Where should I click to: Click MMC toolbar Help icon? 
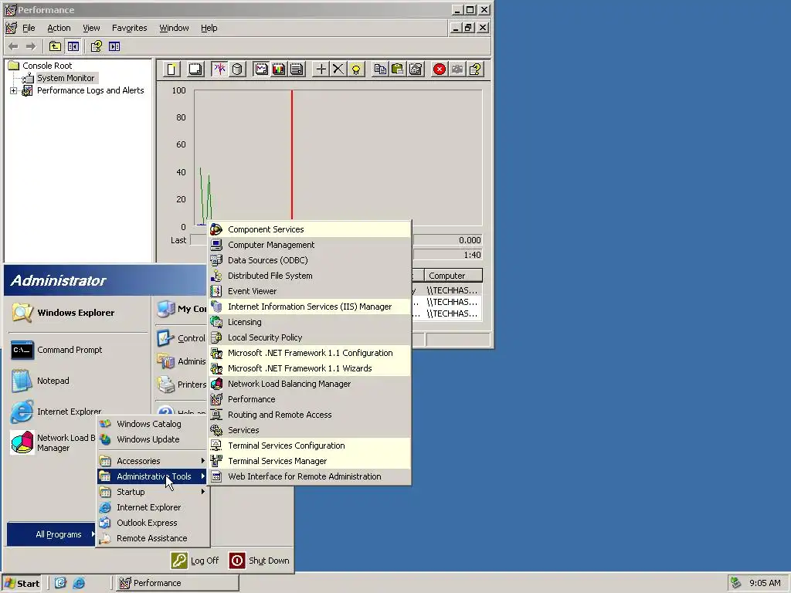(x=96, y=46)
